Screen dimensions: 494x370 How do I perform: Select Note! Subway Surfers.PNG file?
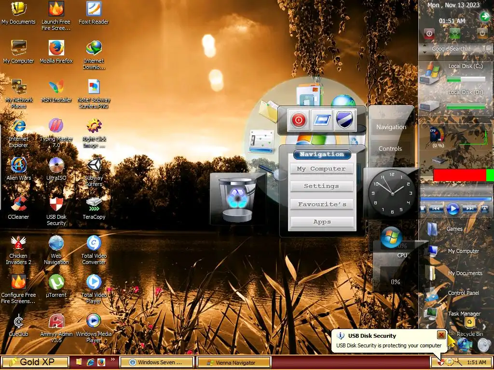click(x=94, y=94)
